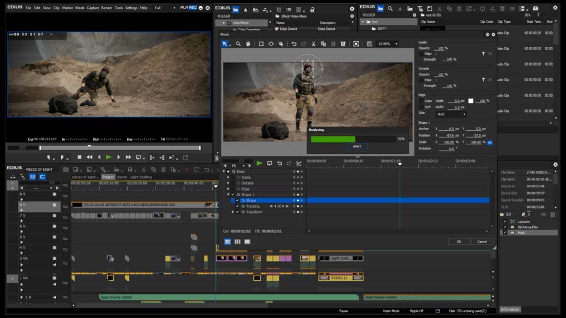The image size is (566, 318).
Task: Click the grid display icon in Mask toolbar
Action: coord(369,44)
